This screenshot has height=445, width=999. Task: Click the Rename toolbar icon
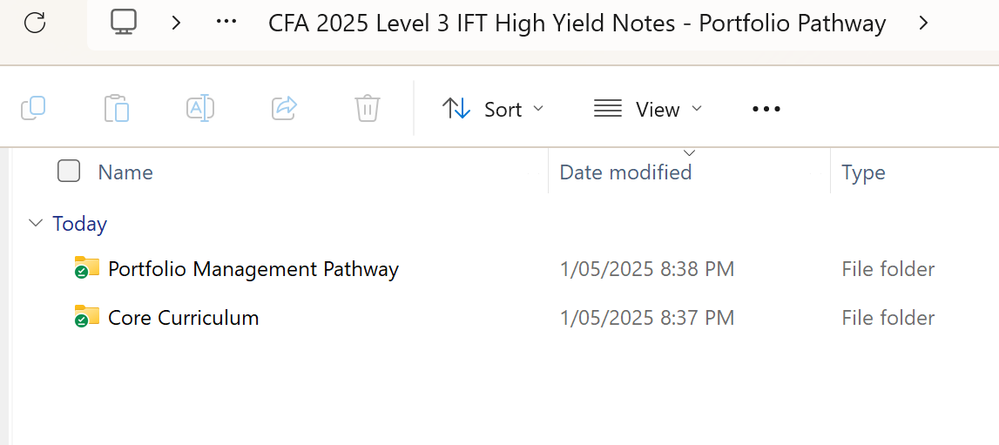pos(200,109)
